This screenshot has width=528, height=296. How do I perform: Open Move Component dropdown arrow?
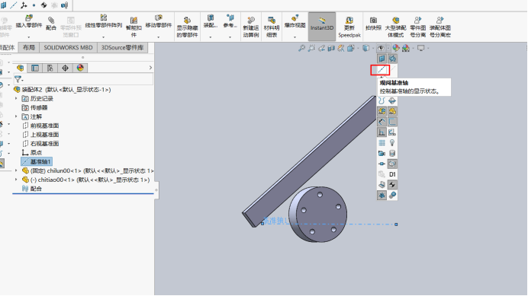coord(158,37)
